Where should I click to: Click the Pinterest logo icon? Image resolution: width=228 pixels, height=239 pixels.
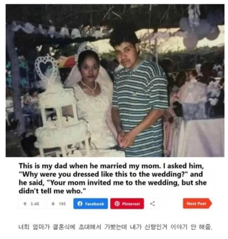click(x=117, y=203)
